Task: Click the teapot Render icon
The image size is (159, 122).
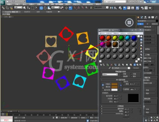Action: [150, 8]
